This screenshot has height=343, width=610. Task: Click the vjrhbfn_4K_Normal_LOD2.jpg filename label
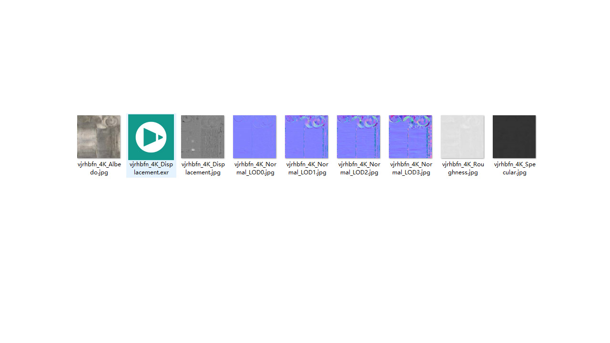tap(359, 168)
